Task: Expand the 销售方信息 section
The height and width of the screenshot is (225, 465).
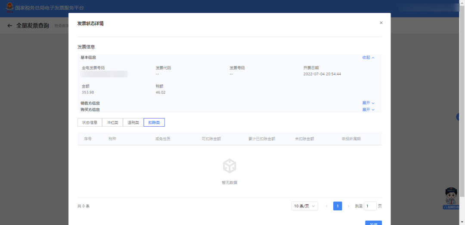Action: 368,103
